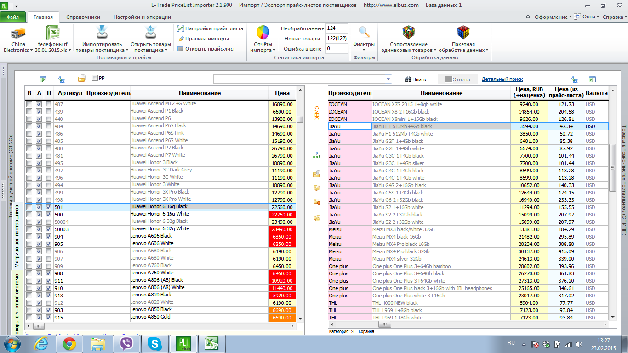Open Skype from the taskbar
The image size is (628, 353).
coord(155,344)
